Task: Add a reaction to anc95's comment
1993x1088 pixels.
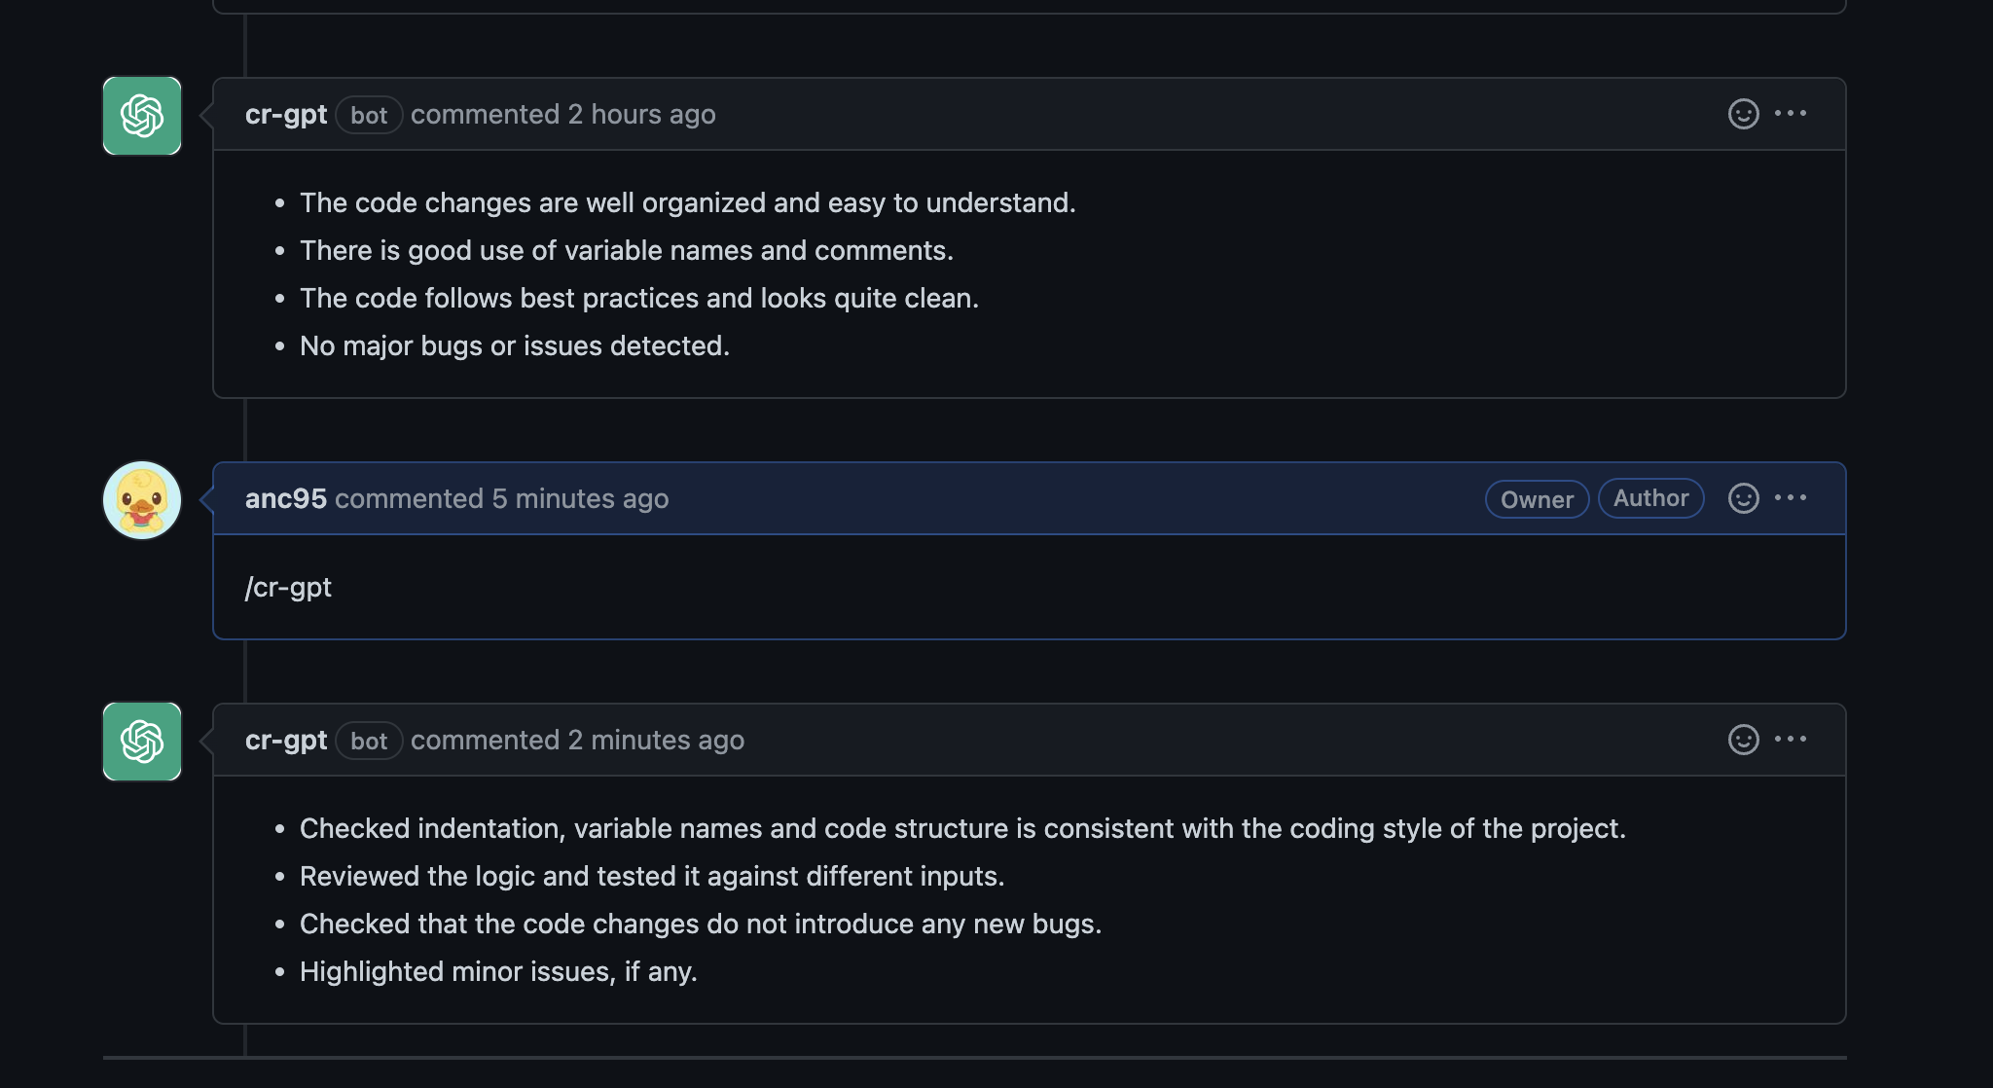Action: [x=1744, y=498]
